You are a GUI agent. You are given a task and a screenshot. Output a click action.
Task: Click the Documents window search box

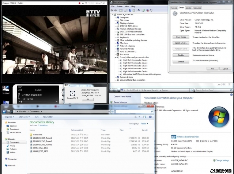[135, 112]
